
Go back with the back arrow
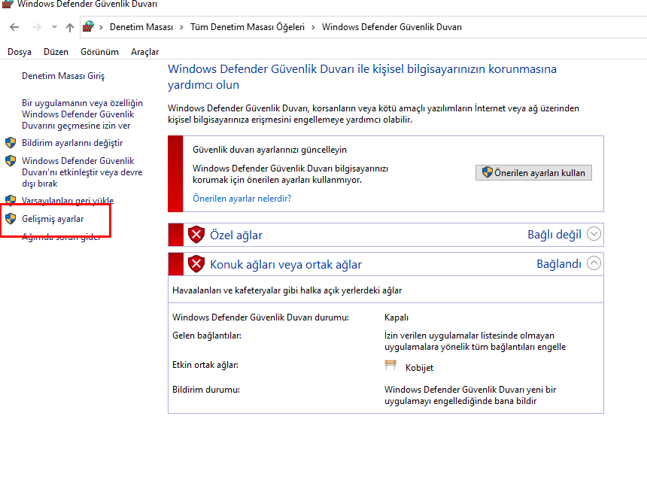(14, 27)
